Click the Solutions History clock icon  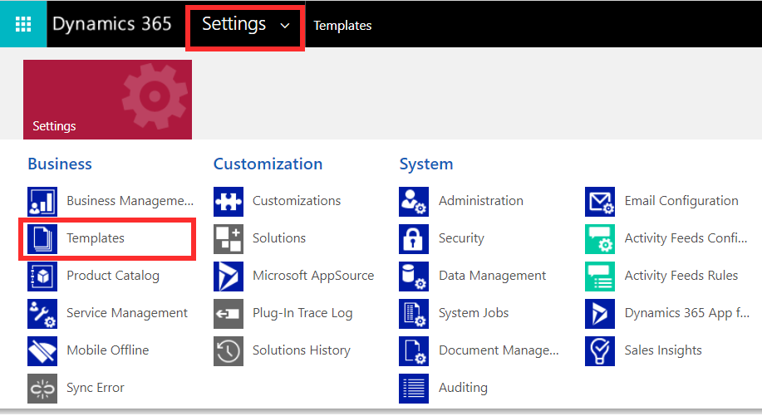coord(229,351)
